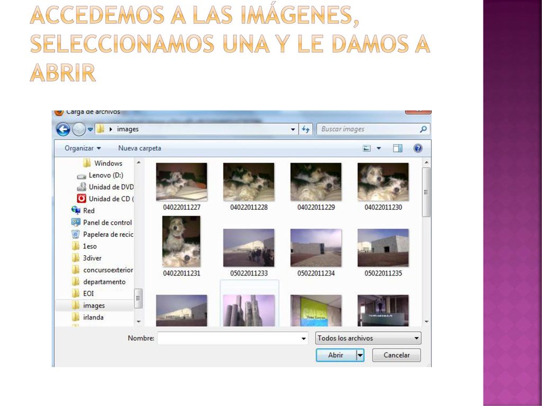The height and width of the screenshot is (406, 542).
Task: Open the view options dropdown arrow
Action: pyautogui.click(x=378, y=149)
